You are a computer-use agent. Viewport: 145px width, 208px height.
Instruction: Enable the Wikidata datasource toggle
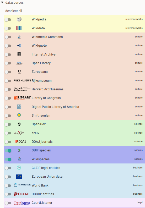[8, 28]
